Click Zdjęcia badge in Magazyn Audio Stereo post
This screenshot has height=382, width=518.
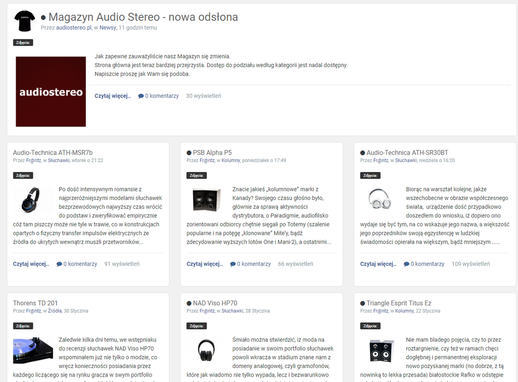tap(23, 43)
